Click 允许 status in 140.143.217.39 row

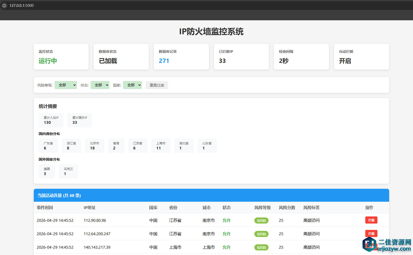pyautogui.click(x=227, y=247)
